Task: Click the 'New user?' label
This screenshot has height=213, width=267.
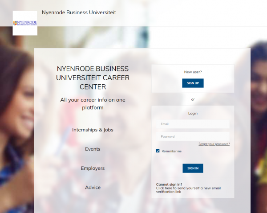Action: [x=193, y=72]
